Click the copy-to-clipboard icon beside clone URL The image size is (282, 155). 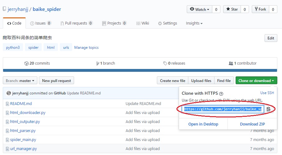pos(268,109)
